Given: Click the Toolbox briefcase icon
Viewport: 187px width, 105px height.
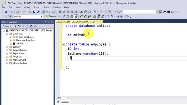Looking at the screenshot, I should pos(169,12).
